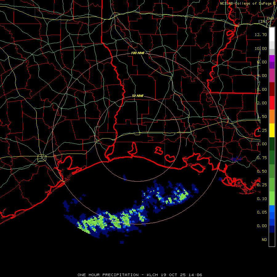Click the OHA product label

tap(271, 18)
